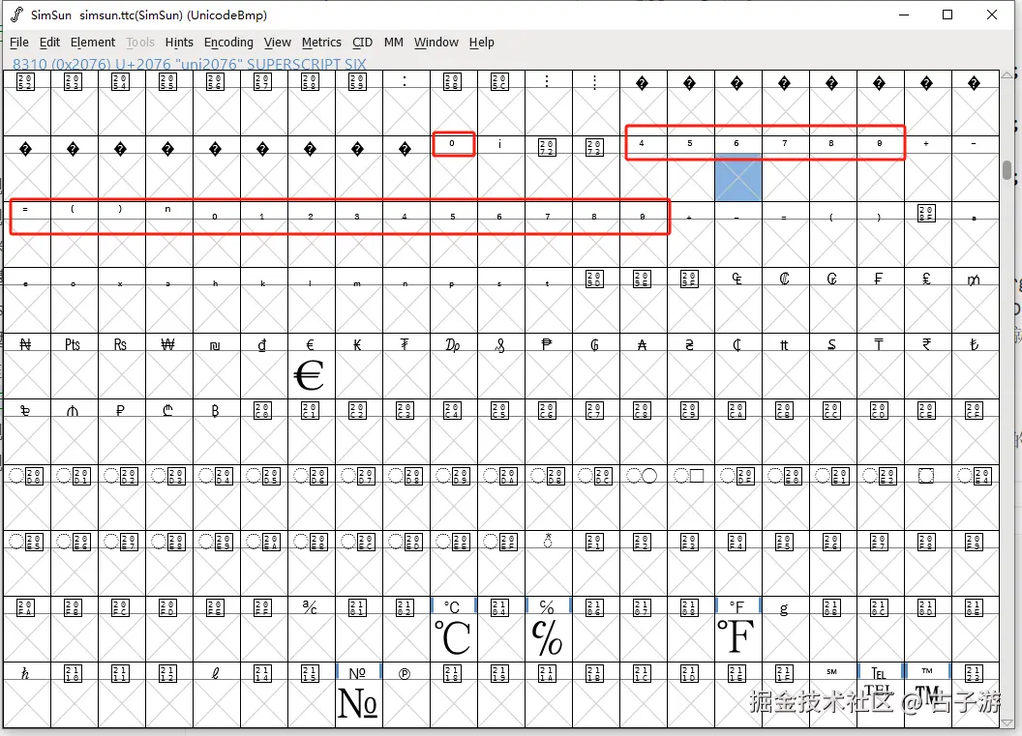Maximize the FontForge window
Image resolution: width=1022 pixels, height=736 pixels.
click(947, 15)
